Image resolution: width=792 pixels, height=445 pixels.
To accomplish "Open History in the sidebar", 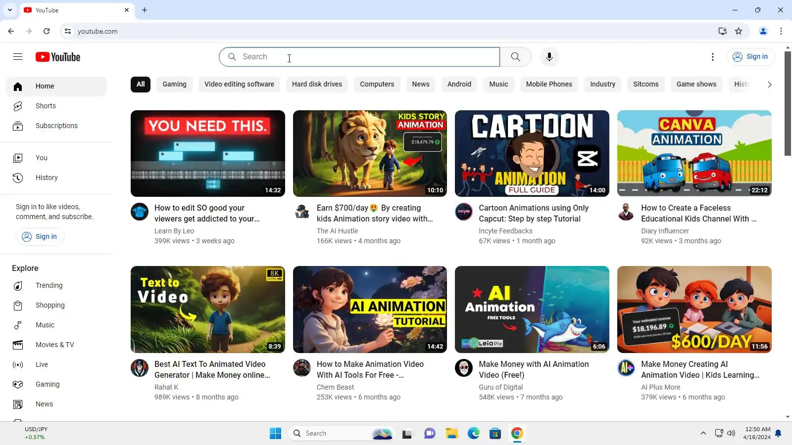I will click(x=56, y=178).
